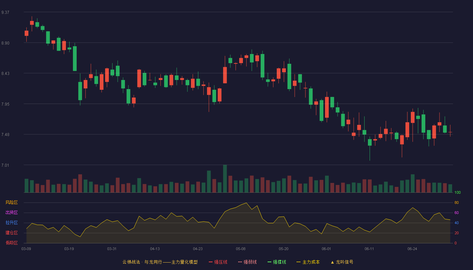Viewport: 473px width, 270px height.
Task: Click the red 0 indicator axis value
Action: pos(455,243)
